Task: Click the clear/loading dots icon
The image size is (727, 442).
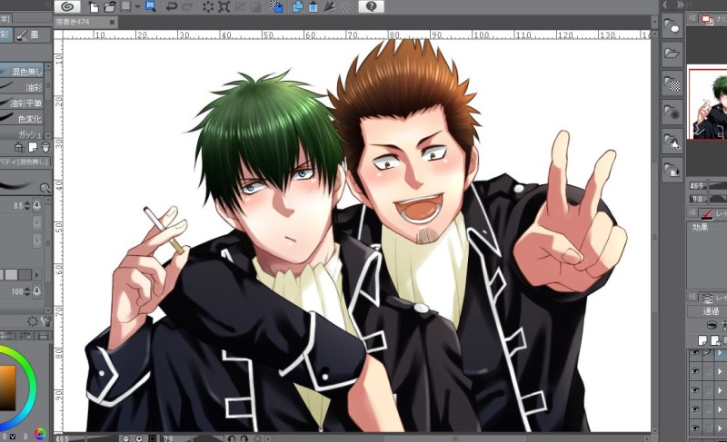Action: point(208,6)
